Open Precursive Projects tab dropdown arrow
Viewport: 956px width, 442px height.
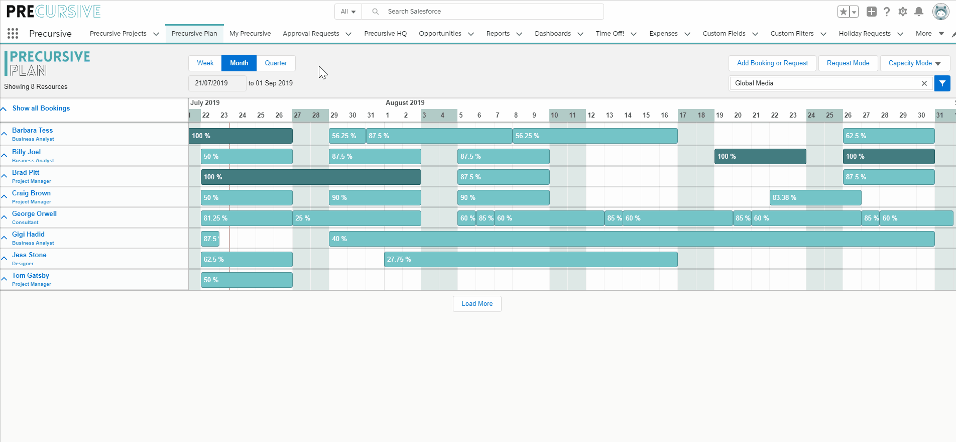(x=156, y=34)
